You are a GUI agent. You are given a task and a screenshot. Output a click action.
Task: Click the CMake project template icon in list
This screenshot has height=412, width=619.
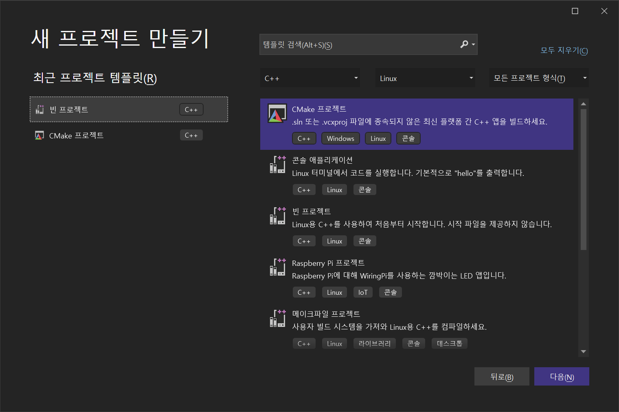pyautogui.click(x=277, y=113)
